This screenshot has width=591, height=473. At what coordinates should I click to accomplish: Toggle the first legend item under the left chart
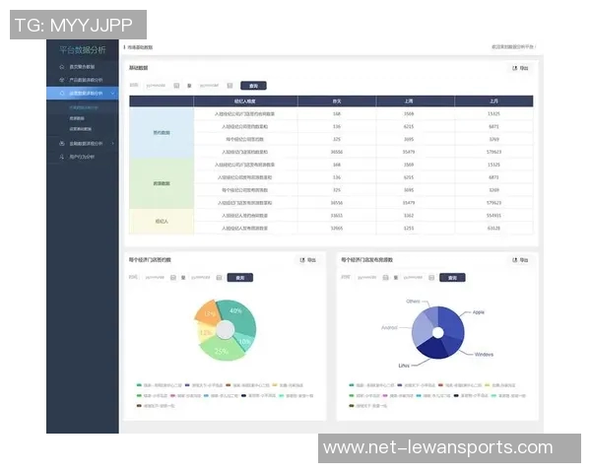click(x=148, y=383)
